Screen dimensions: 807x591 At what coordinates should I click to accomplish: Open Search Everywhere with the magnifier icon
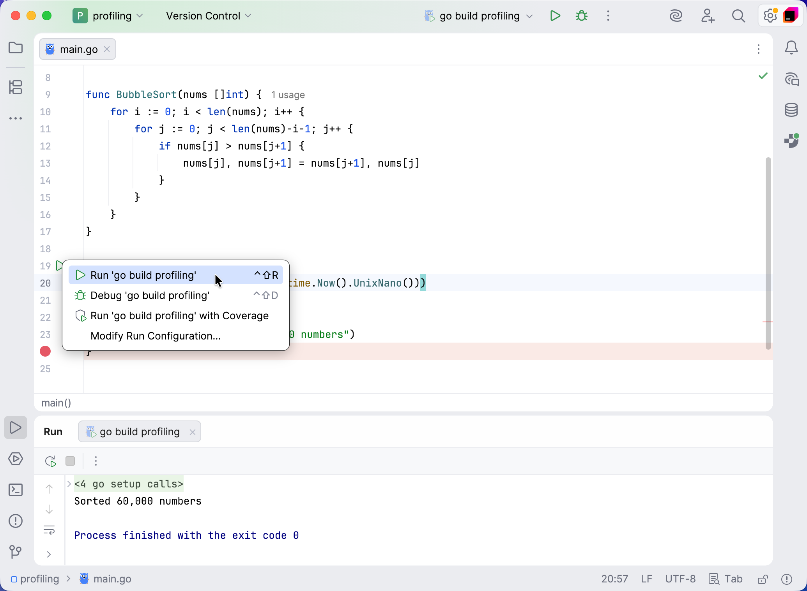click(739, 16)
